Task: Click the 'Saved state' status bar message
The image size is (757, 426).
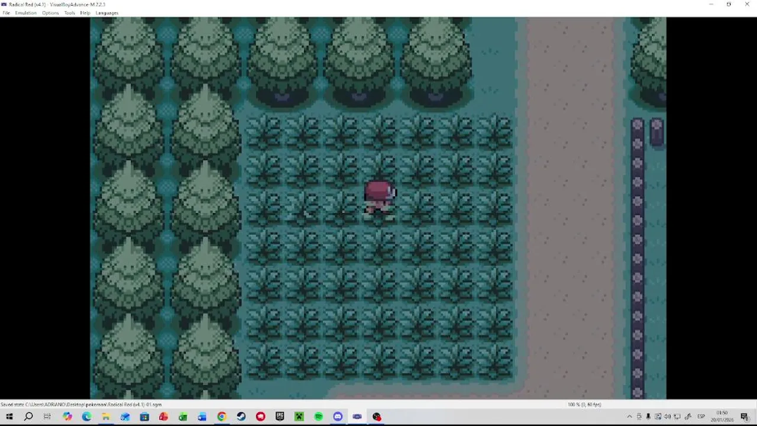Action: pyautogui.click(x=81, y=405)
